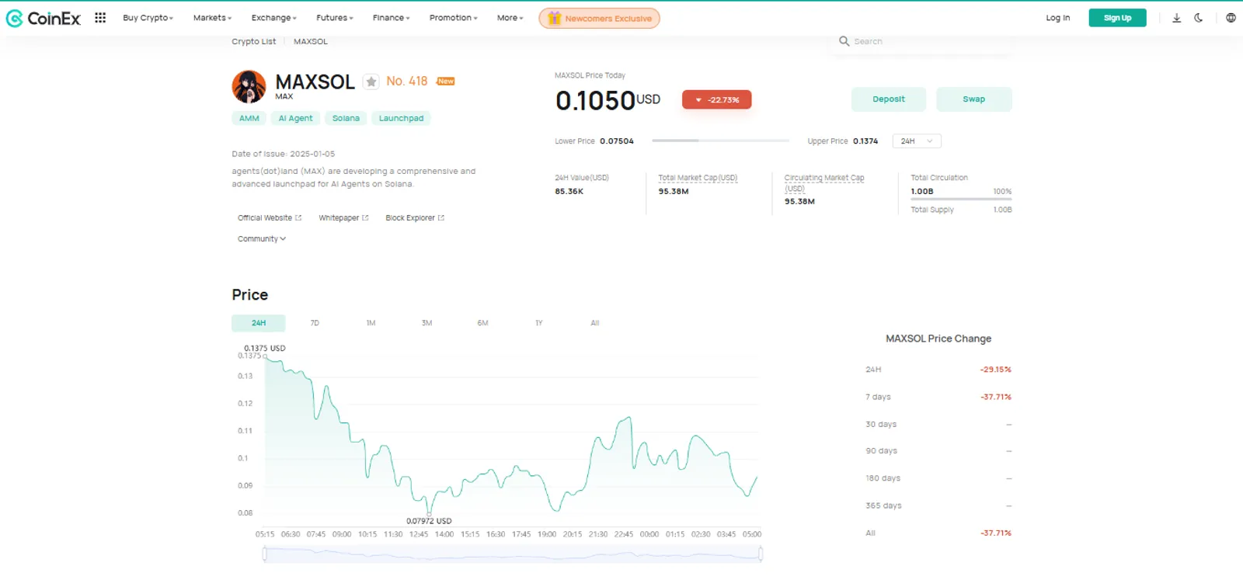Click the 0.07972 USD chart low label
Viewport: 1243px width, 580px height.
click(429, 521)
